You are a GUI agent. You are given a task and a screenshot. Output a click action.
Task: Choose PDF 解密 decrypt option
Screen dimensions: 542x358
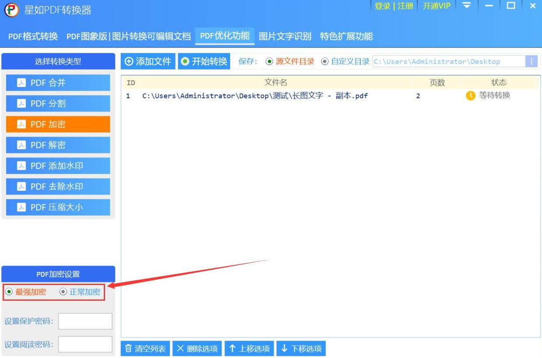pos(58,145)
